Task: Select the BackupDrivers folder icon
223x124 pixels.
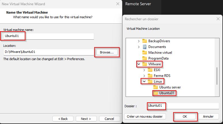Action: (x=145, y=41)
